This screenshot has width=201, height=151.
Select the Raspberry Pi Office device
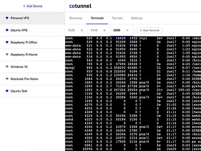[32, 42]
